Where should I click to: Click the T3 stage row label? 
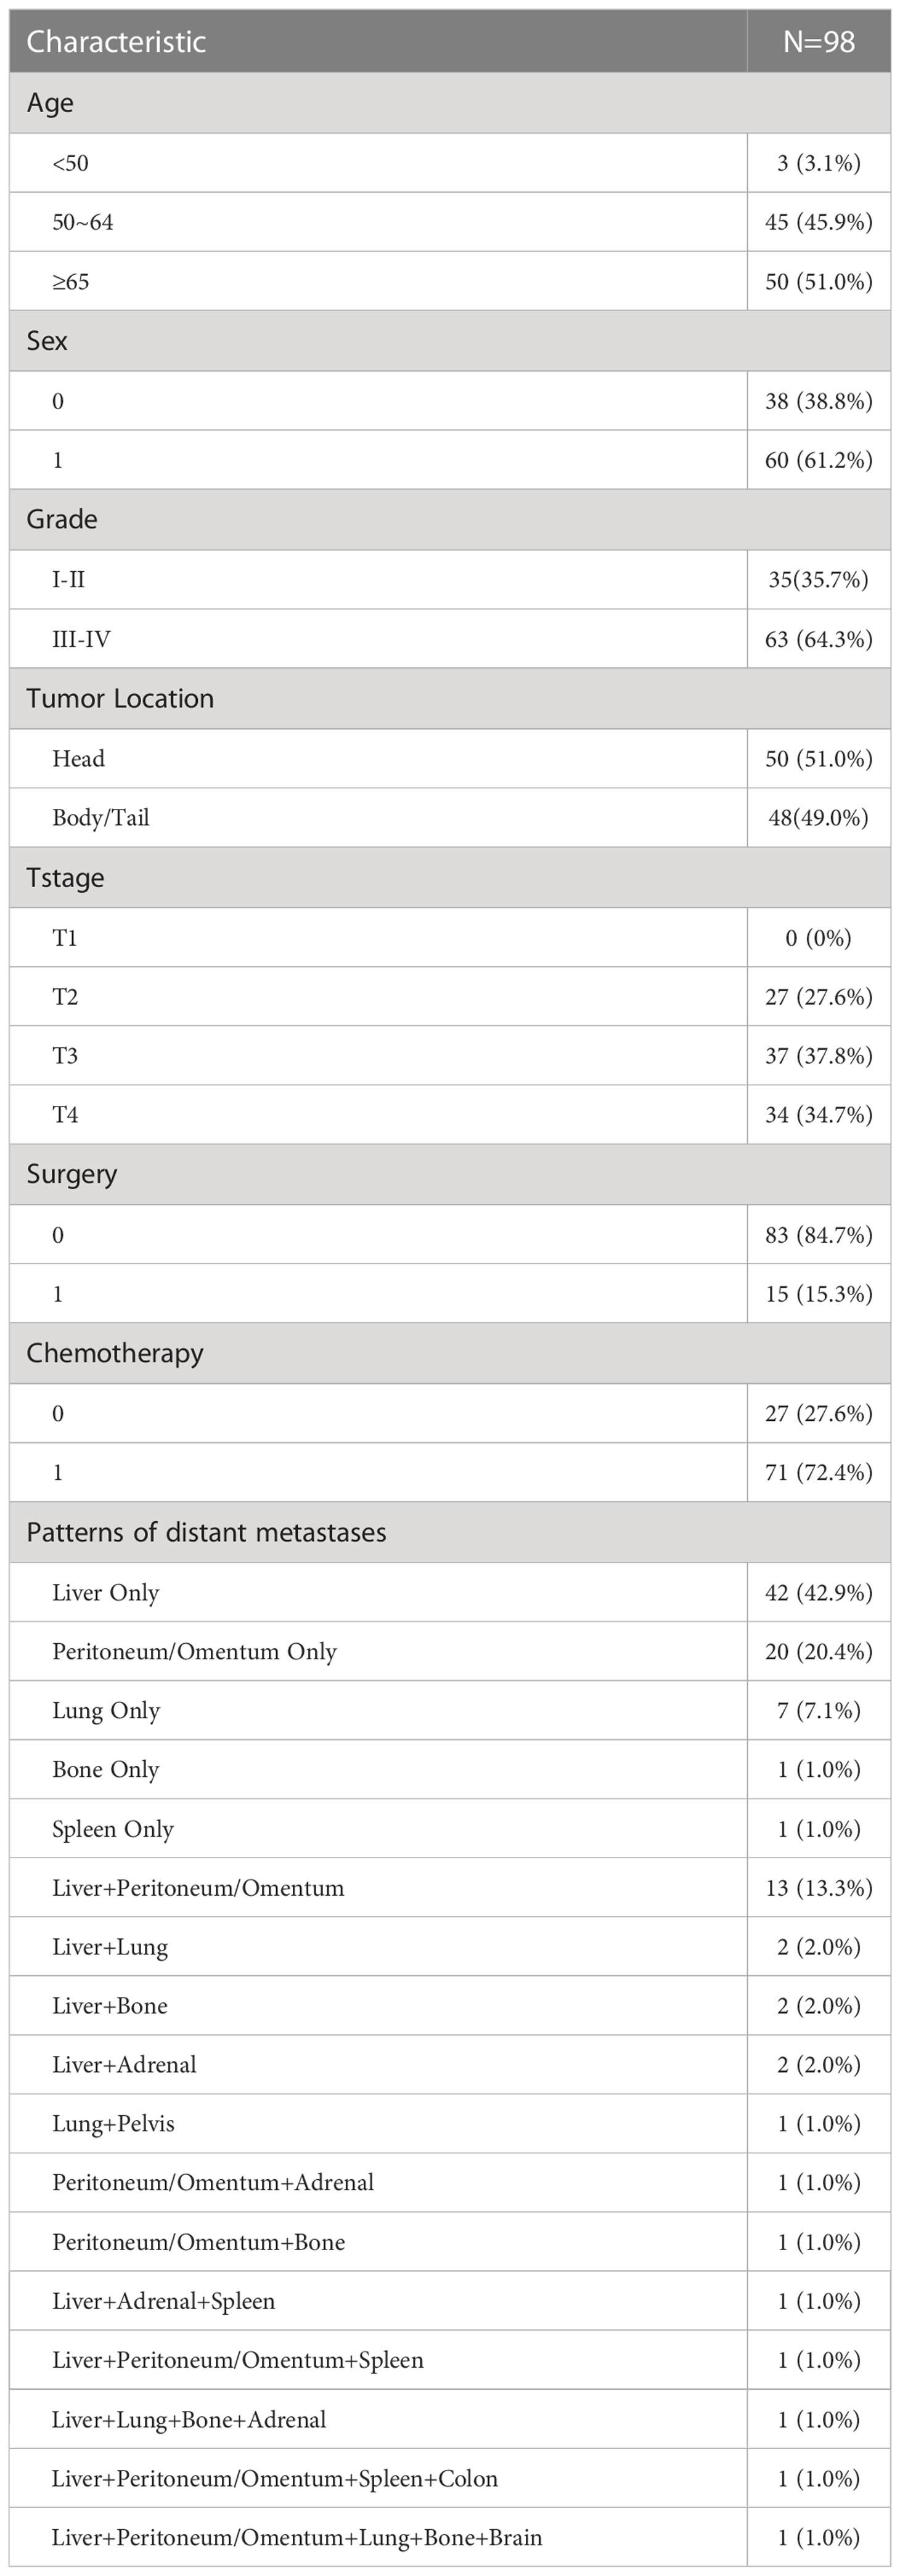coord(65,1056)
